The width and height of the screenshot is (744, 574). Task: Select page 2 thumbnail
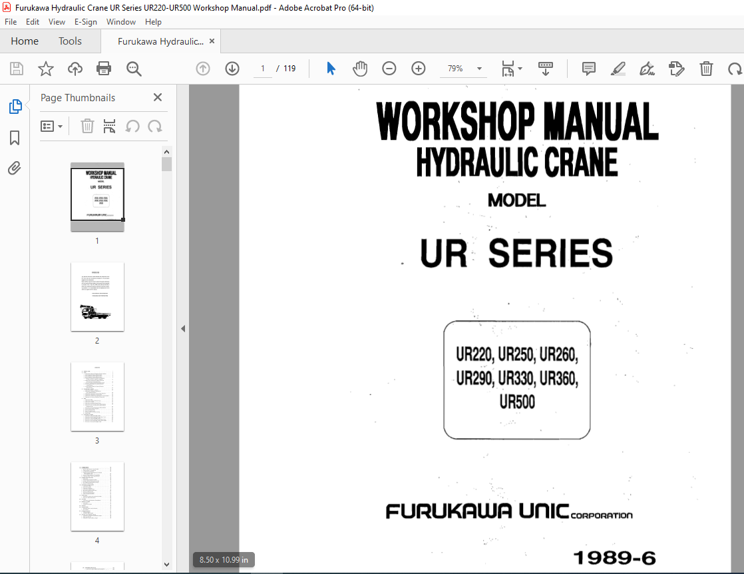click(97, 297)
